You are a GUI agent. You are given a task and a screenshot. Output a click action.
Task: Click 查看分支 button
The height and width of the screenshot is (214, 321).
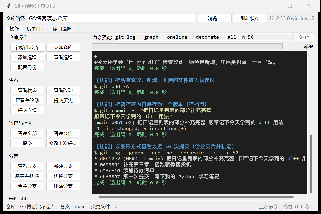27,166
